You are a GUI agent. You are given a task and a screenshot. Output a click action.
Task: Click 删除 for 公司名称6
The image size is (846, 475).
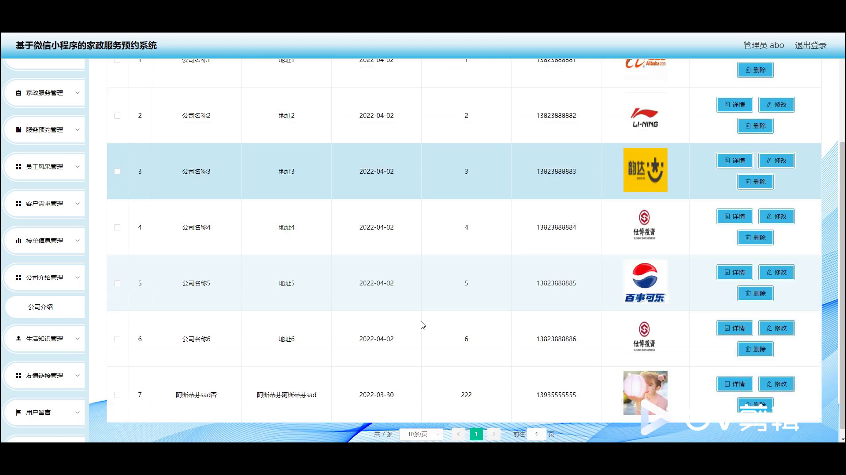[x=755, y=349]
